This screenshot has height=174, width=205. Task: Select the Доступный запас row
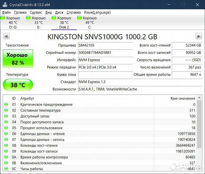[x=100, y=116]
